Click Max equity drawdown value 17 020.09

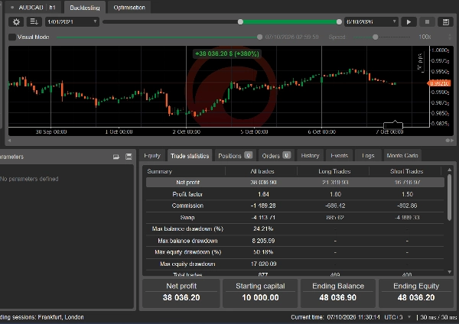(263, 264)
